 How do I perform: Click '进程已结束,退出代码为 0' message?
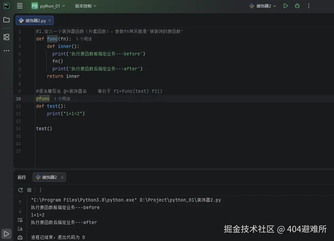click(x=58, y=237)
